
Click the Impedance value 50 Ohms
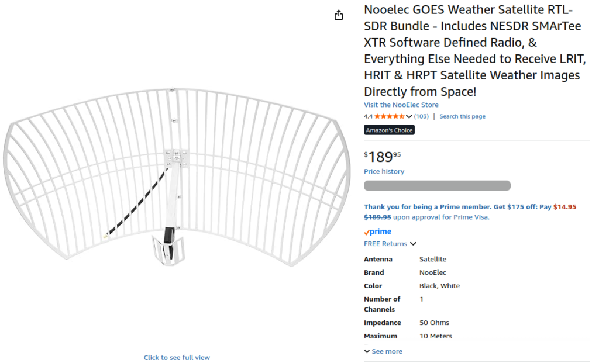pos(434,323)
